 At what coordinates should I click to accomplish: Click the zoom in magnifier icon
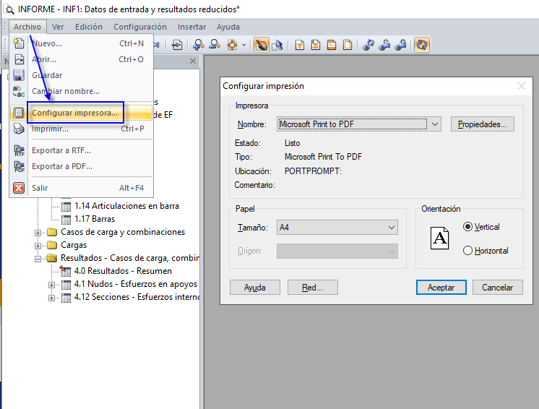199,45
